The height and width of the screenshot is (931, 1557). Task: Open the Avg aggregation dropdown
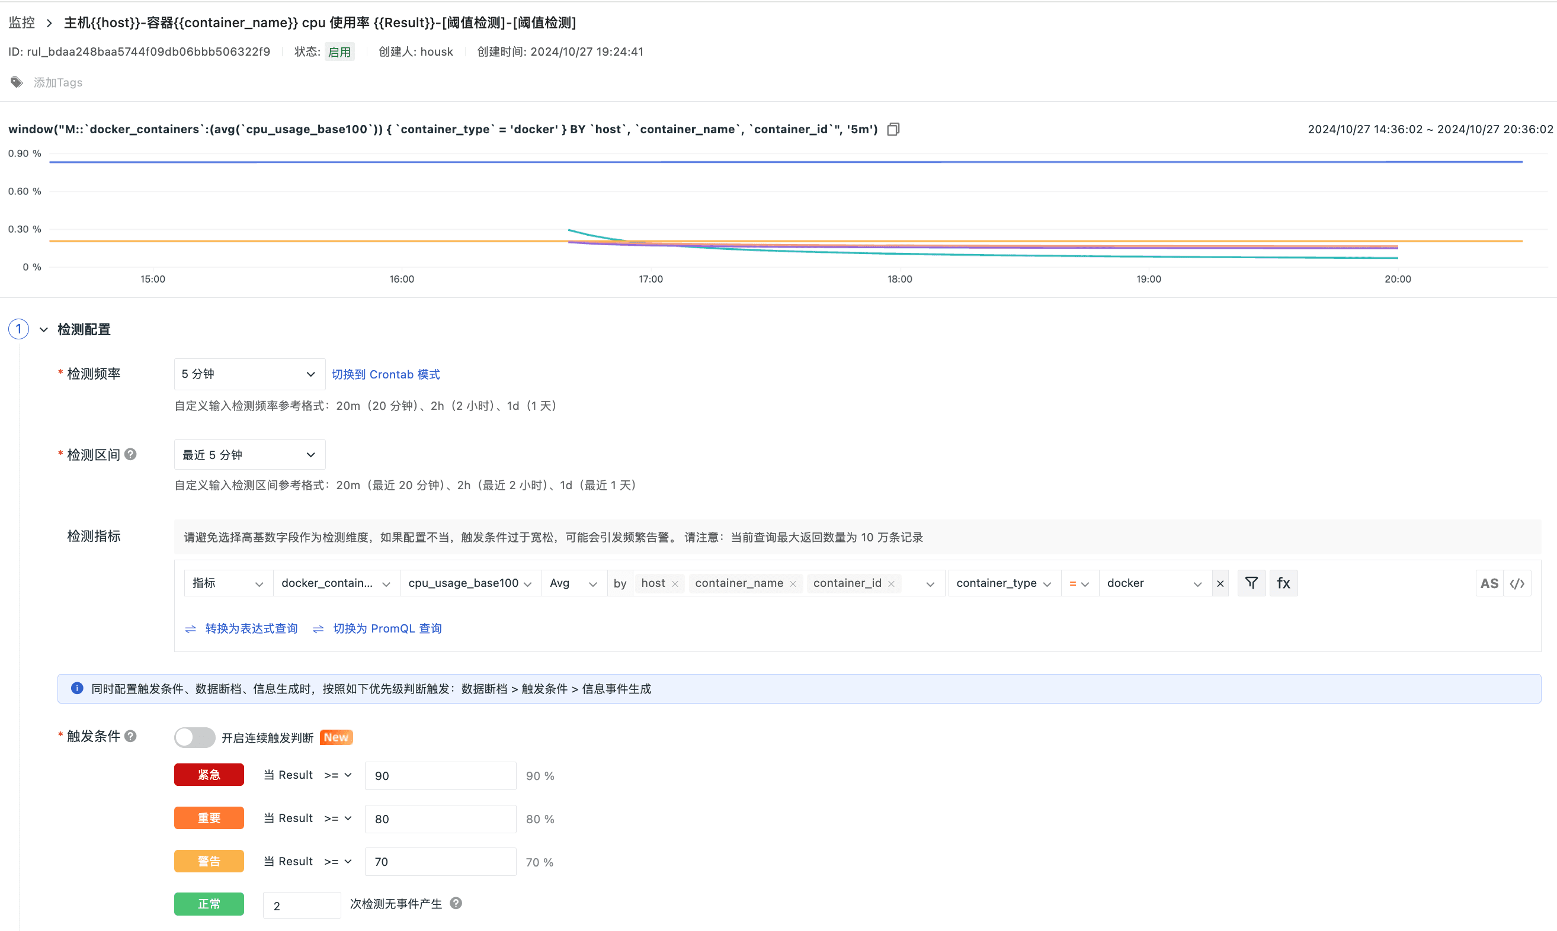click(x=573, y=583)
